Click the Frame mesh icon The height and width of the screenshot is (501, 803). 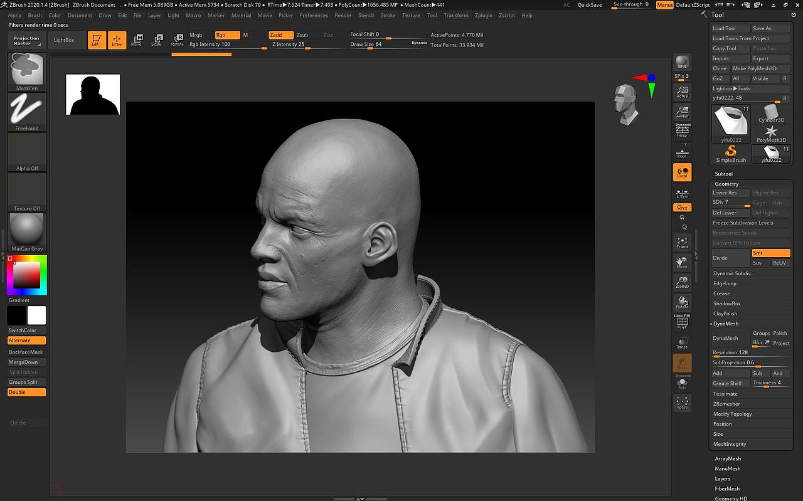point(682,243)
